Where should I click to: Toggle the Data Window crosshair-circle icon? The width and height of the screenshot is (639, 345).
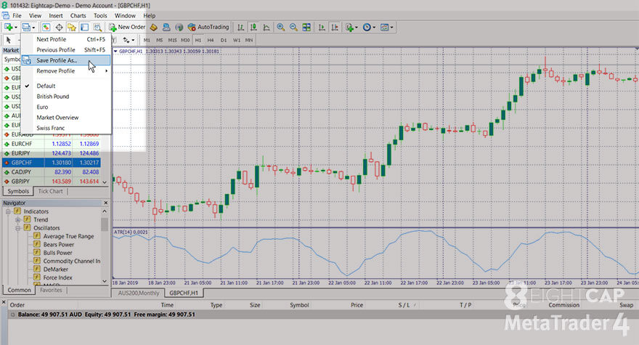point(59,28)
